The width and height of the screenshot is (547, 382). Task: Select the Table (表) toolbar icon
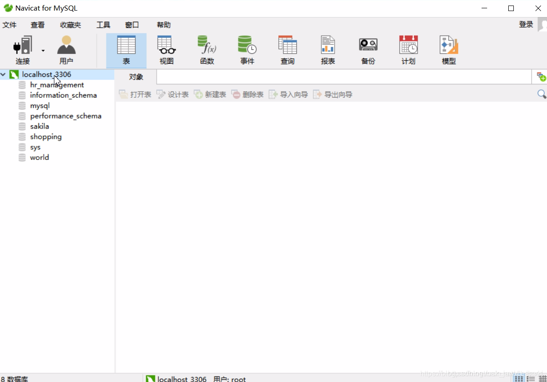click(x=126, y=45)
